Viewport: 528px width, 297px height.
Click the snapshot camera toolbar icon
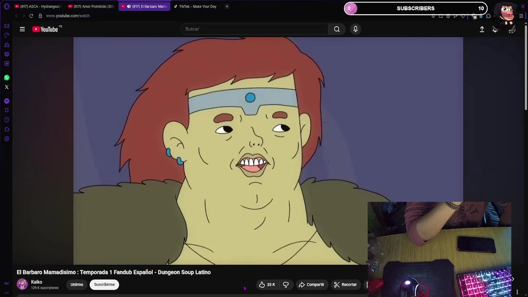[441, 16]
